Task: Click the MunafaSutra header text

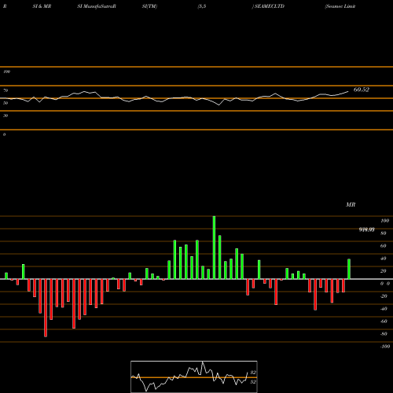Action: [98, 6]
